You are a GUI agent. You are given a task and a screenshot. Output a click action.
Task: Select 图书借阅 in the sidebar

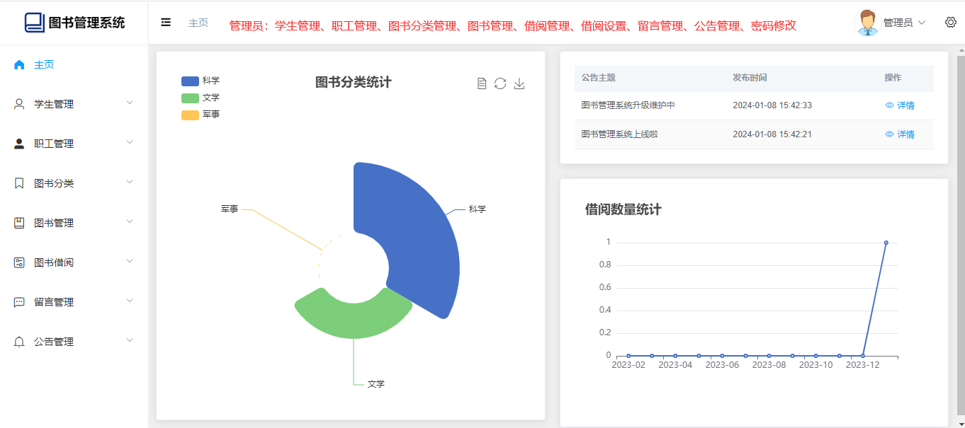coord(54,262)
